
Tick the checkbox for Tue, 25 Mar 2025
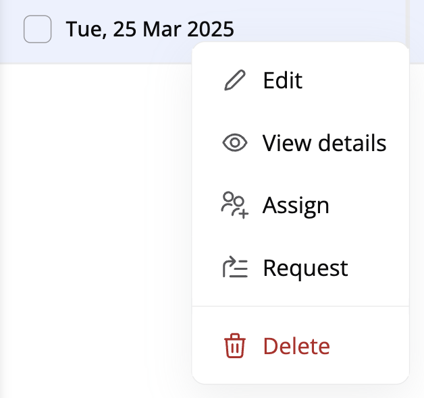click(x=37, y=30)
